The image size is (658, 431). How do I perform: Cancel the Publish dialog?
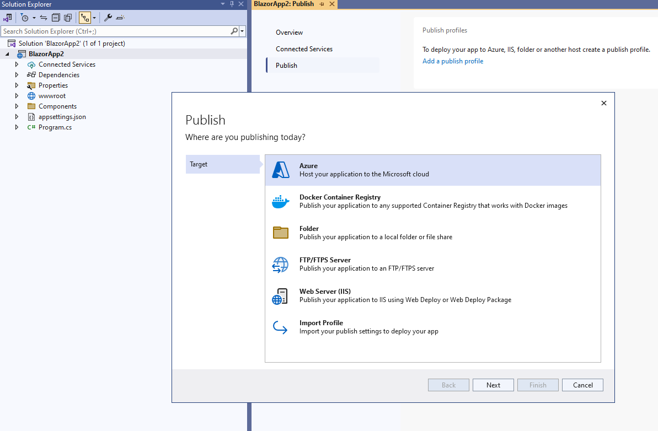coord(582,385)
